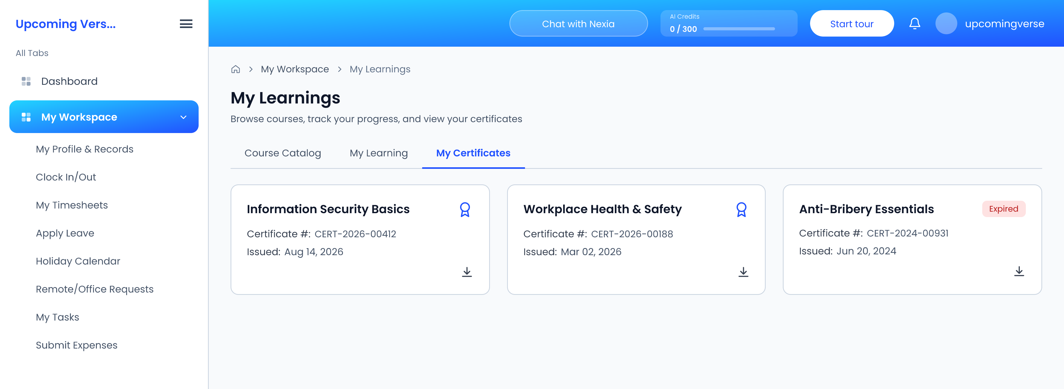This screenshot has width=1064, height=389.
Task: Toggle the hamburger sidebar menu
Action: pyautogui.click(x=186, y=24)
